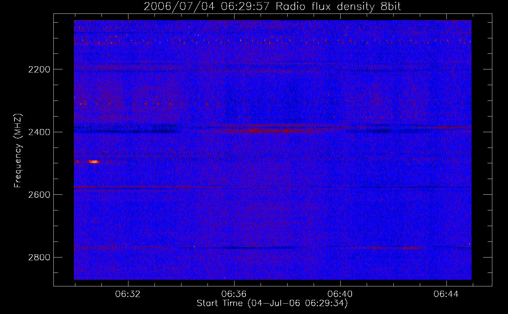Click the 06:40 time tick label
The image size is (508, 314).
click(340, 294)
